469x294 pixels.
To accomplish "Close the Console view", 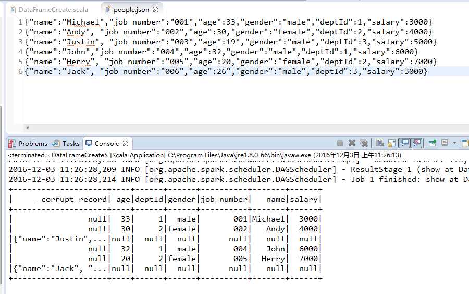I will pyautogui.click(x=126, y=143).
